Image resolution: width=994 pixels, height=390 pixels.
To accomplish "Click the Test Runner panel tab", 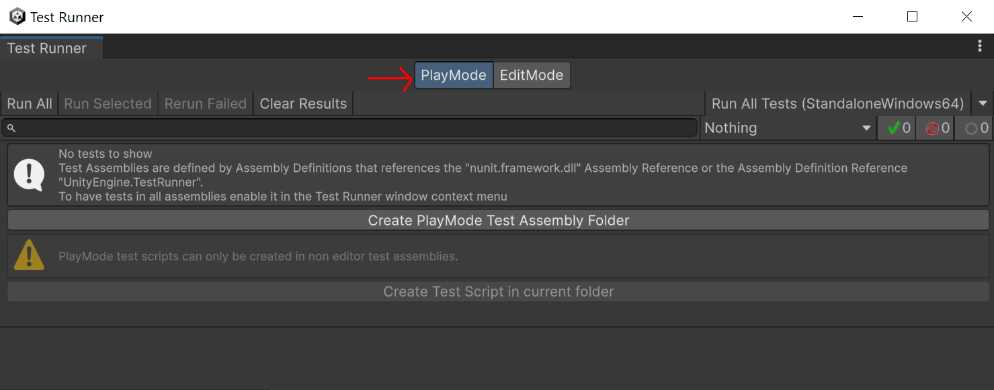I will point(46,48).
